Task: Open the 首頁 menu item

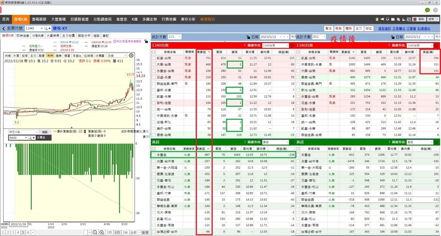Action: (6, 20)
